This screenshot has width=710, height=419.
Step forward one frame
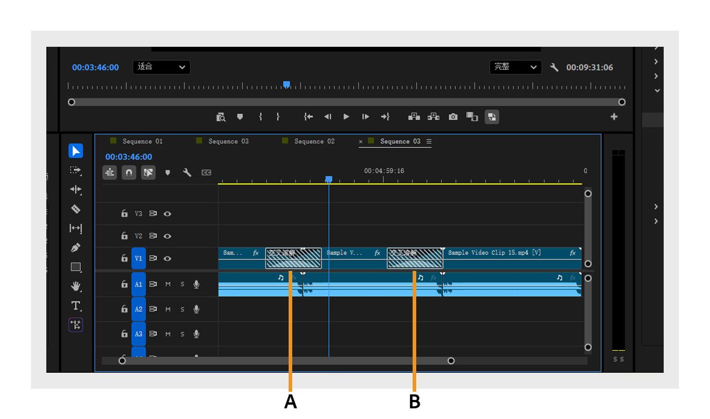click(365, 117)
